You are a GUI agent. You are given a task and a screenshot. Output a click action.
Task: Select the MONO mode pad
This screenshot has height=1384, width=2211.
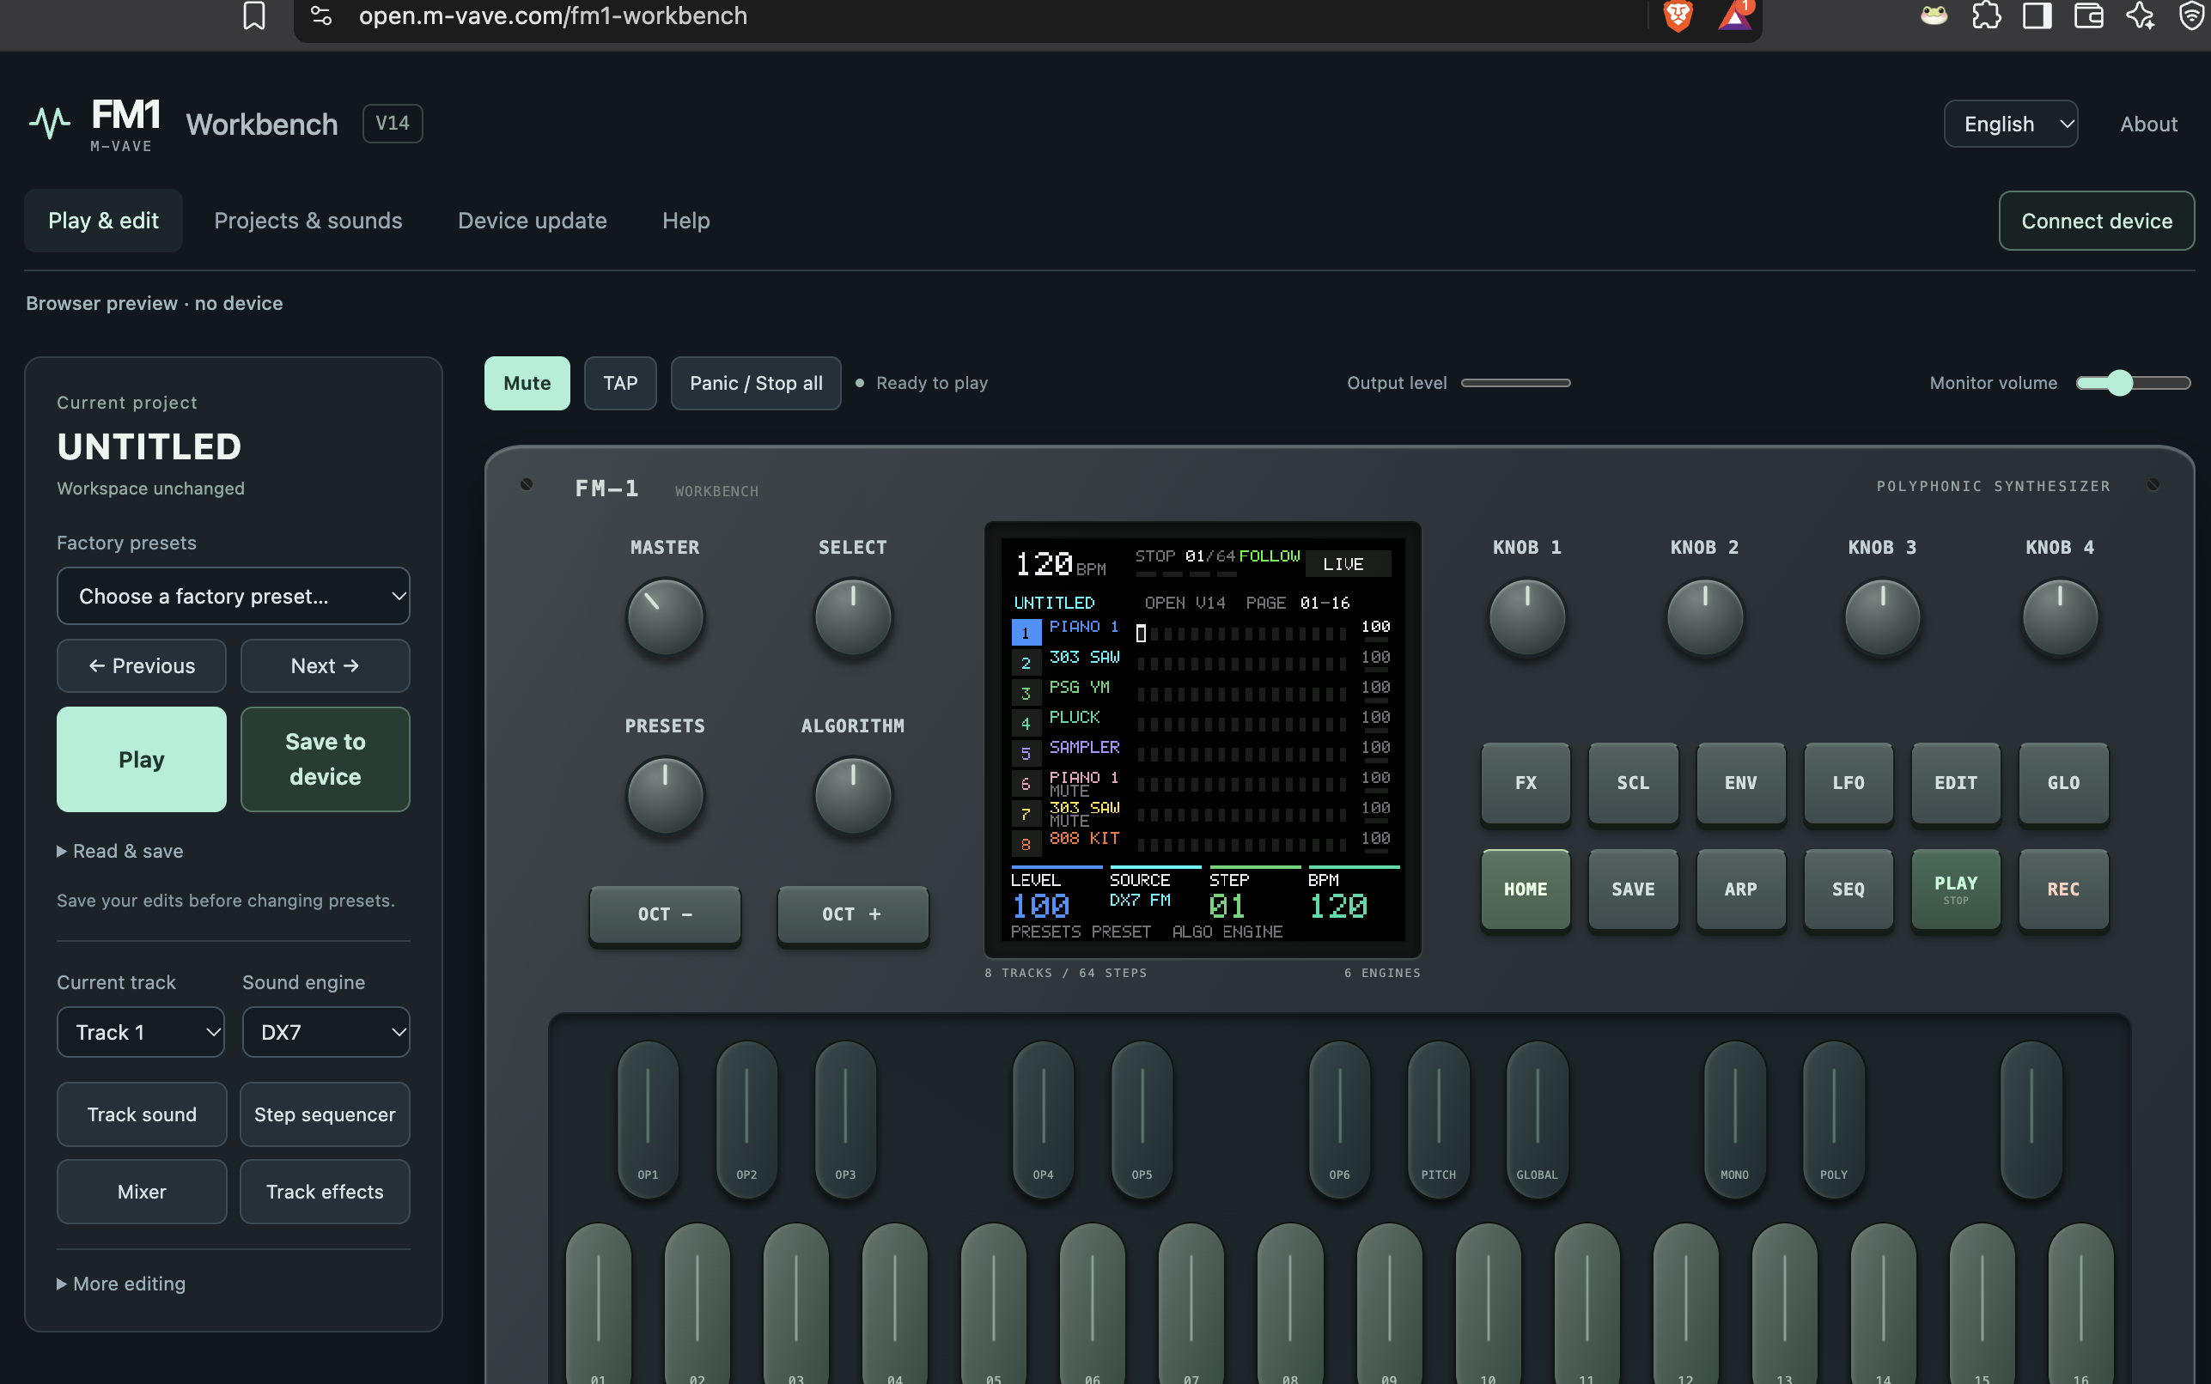click(1734, 1119)
